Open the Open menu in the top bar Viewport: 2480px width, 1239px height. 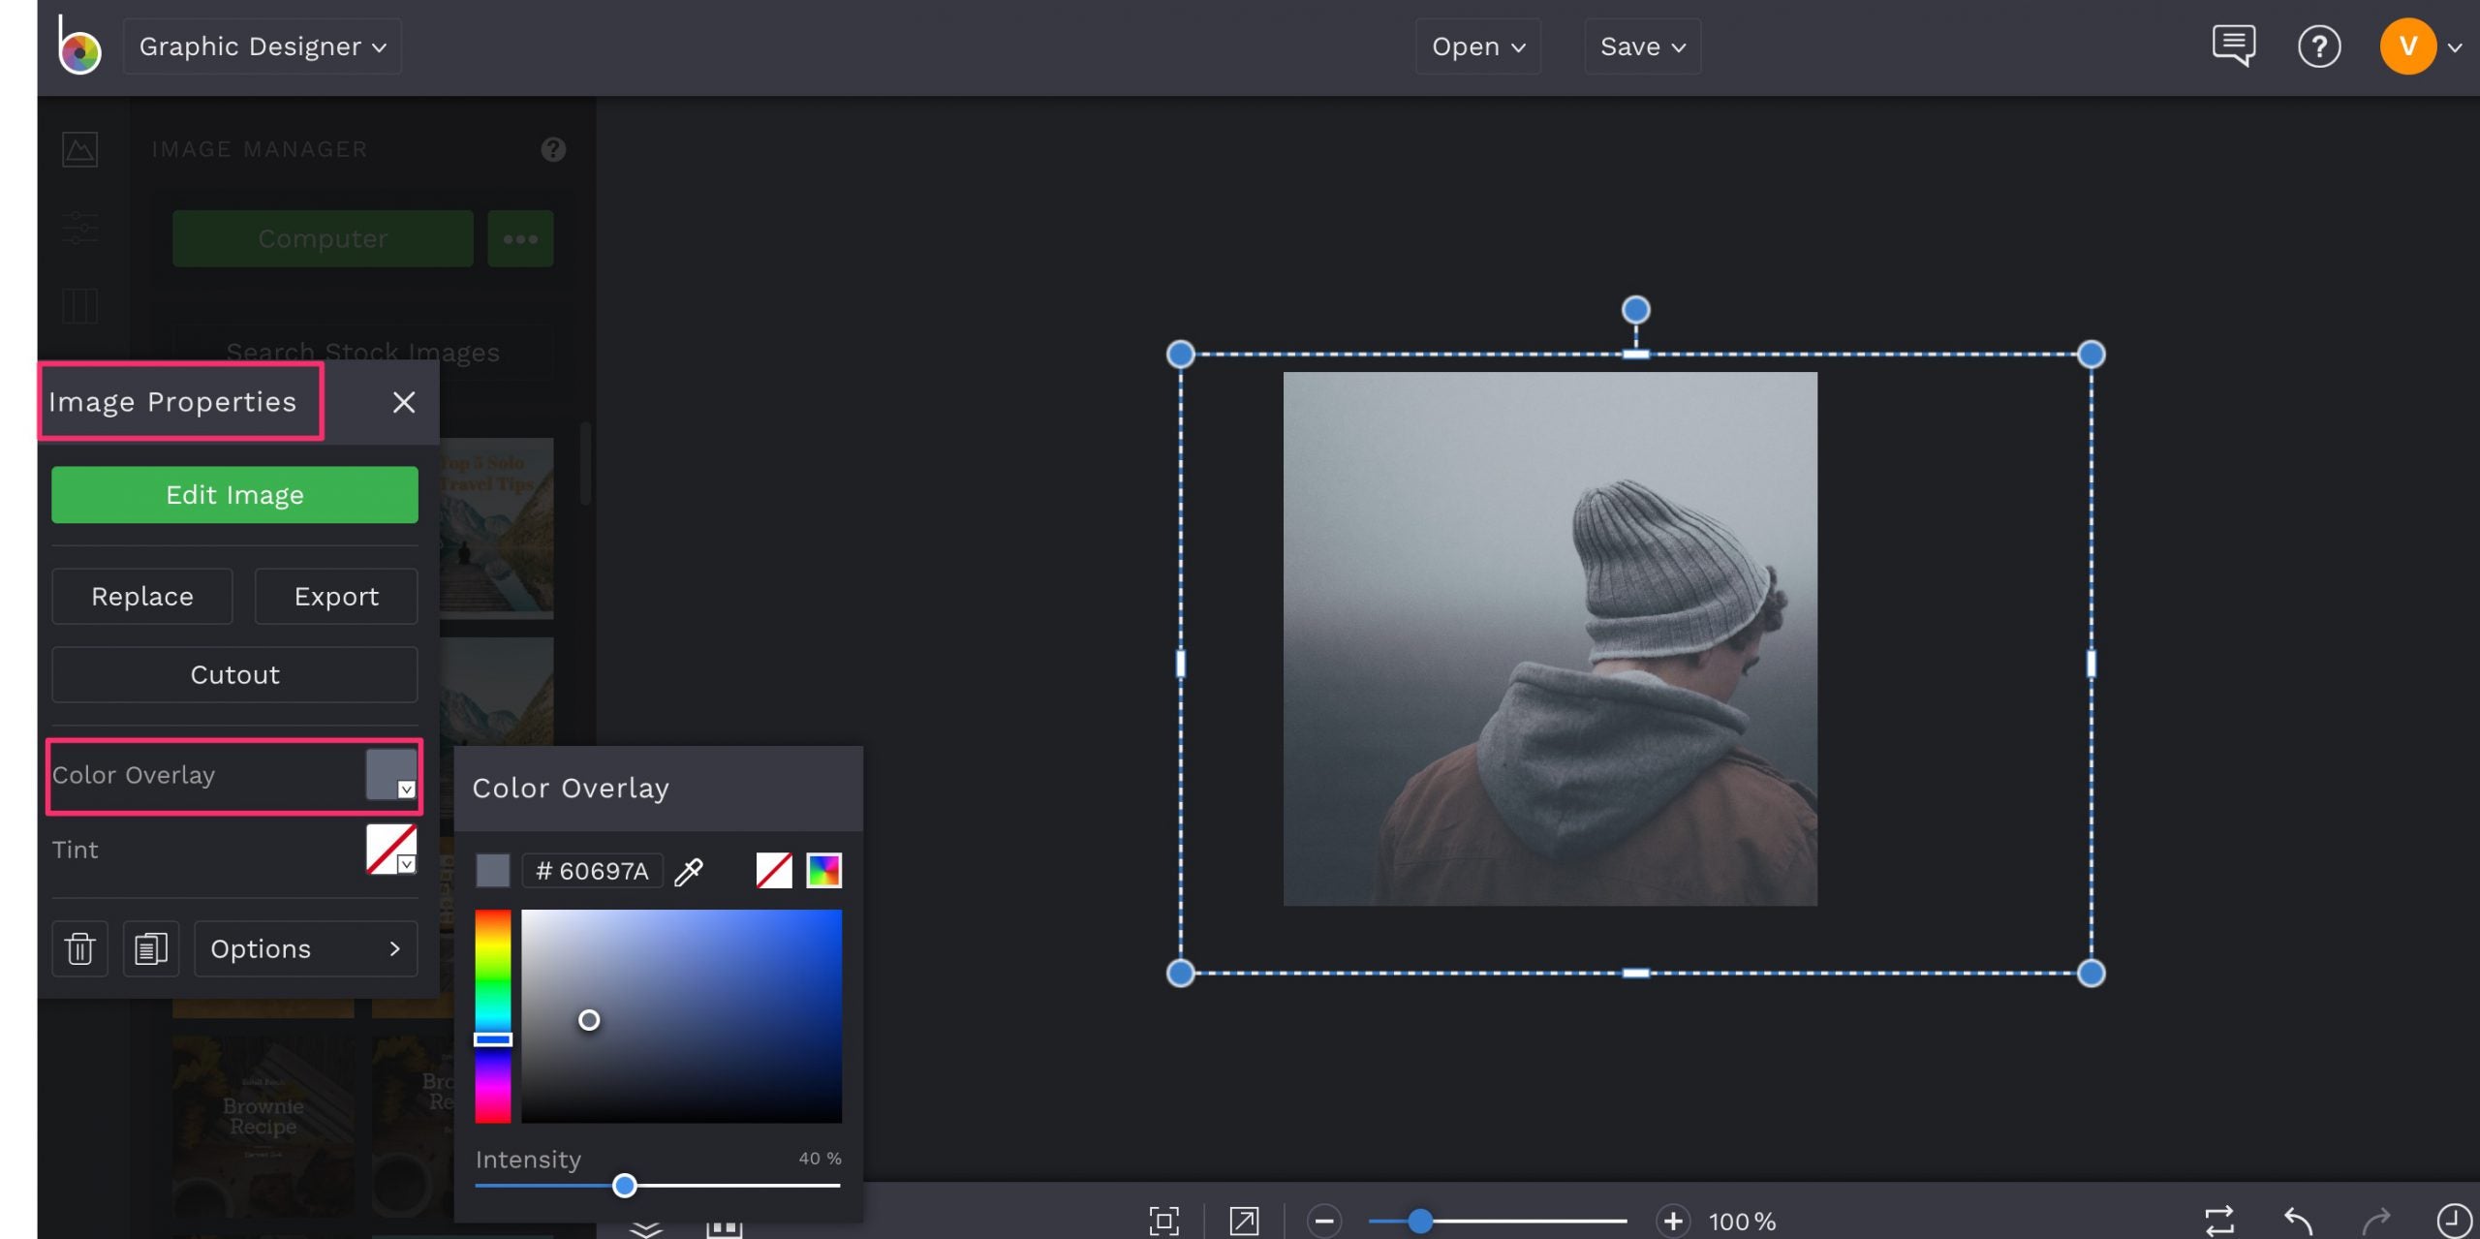pyautogui.click(x=1476, y=46)
